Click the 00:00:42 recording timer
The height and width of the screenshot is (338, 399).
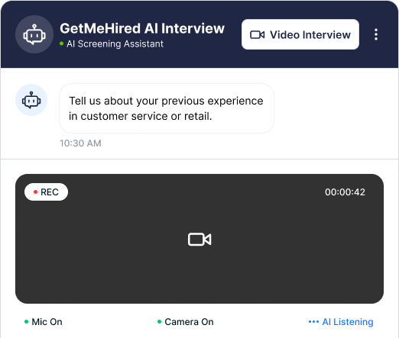click(x=345, y=192)
